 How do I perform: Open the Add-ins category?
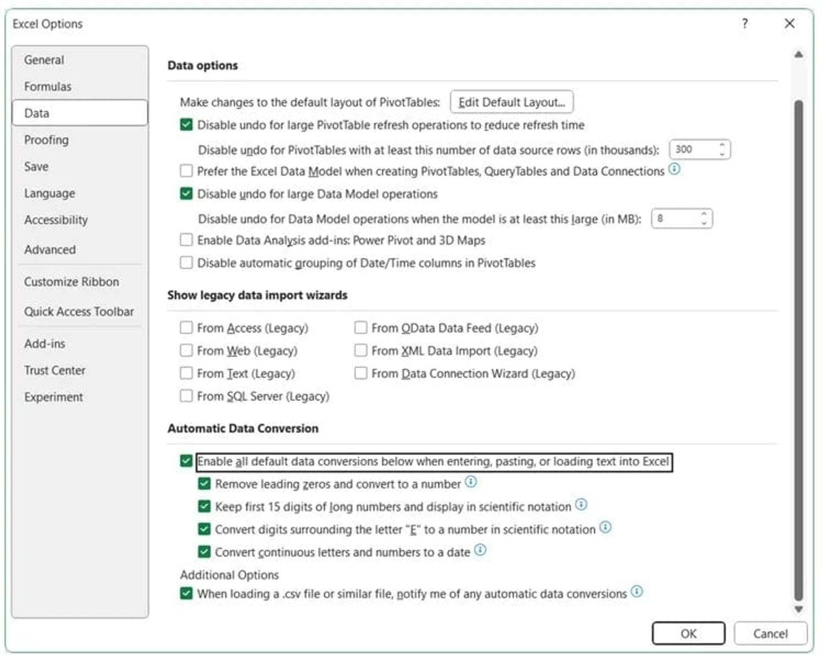(80, 344)
